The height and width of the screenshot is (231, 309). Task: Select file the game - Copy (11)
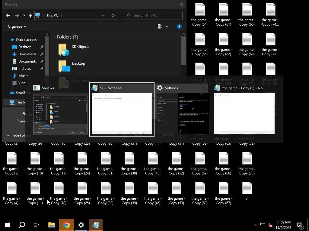tap(35, 194)
